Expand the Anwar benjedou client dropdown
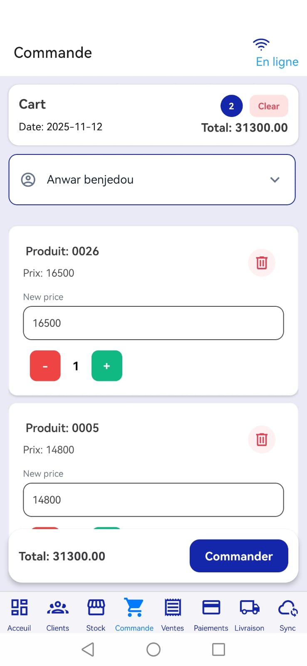 [152, 180]
